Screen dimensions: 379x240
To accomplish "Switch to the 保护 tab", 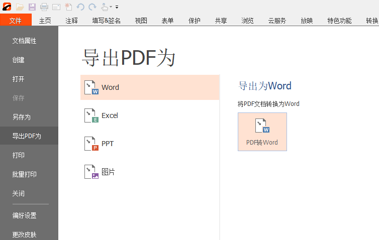I will [195, 21].
